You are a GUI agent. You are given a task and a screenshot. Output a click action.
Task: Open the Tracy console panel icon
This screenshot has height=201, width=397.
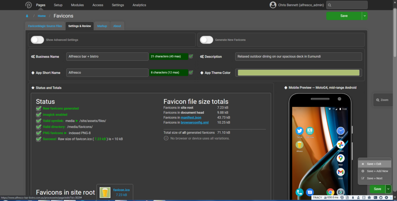[375, 197]
